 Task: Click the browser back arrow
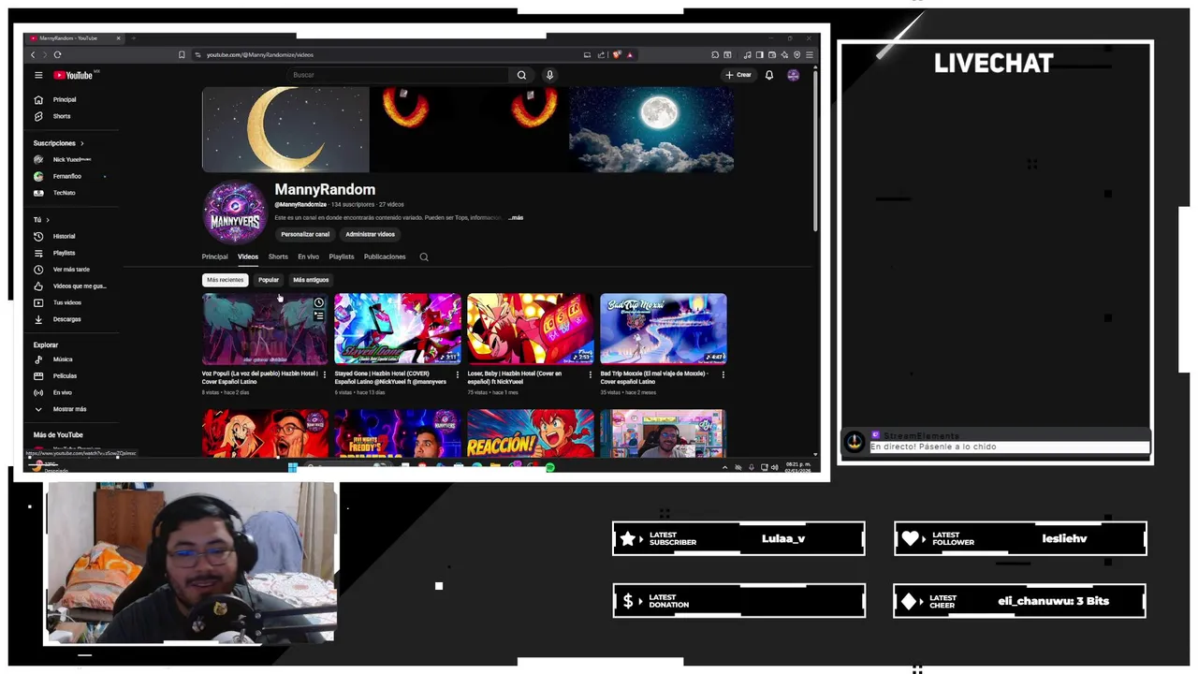[33, 55]
